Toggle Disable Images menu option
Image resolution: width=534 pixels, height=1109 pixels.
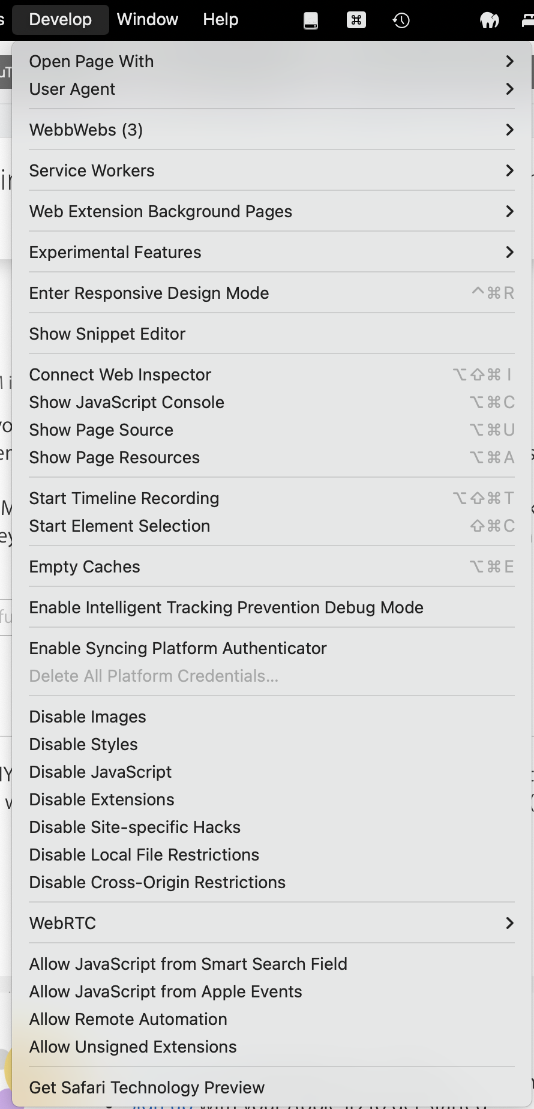(88, 717)
